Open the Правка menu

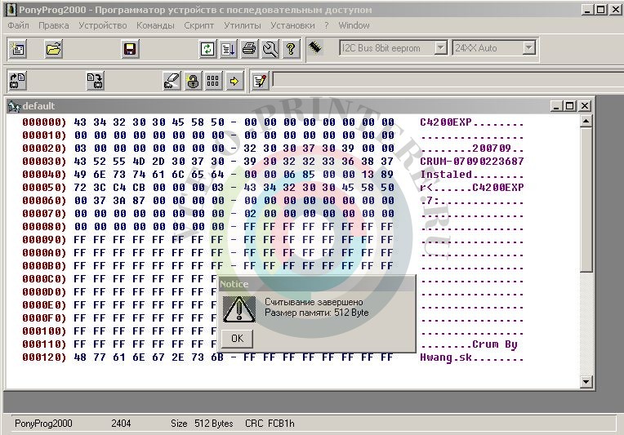54,25
